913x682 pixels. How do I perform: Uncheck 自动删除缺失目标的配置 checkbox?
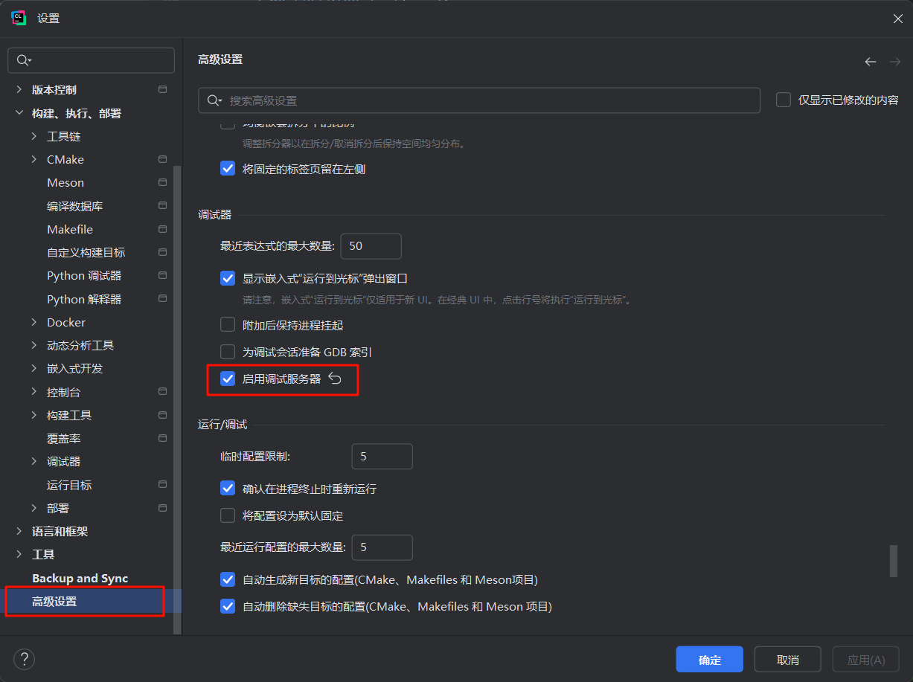(228, 606)
